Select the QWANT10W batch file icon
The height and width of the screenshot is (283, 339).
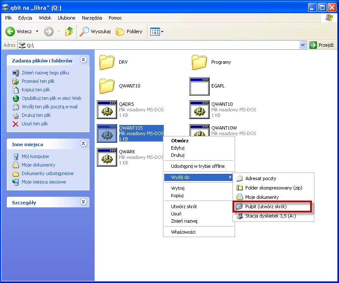pos(199,130)
